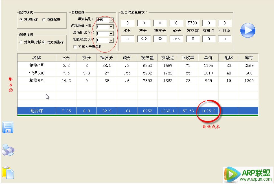Open the 煤炭类别 dropdown
The image size is (274, 184).
[111, 20]
